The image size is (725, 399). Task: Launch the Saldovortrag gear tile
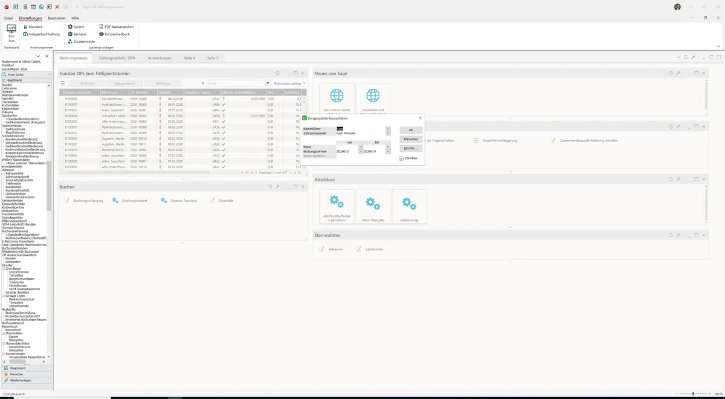(409, 206)
